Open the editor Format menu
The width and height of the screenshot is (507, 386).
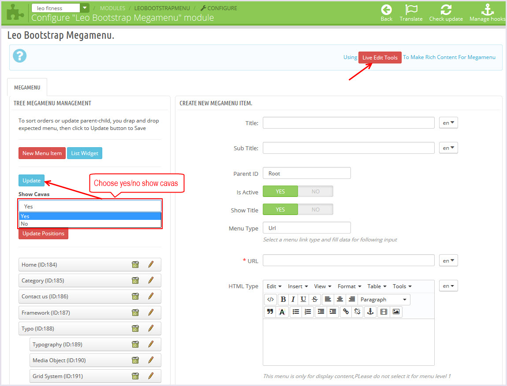click(x=350, y=286)
